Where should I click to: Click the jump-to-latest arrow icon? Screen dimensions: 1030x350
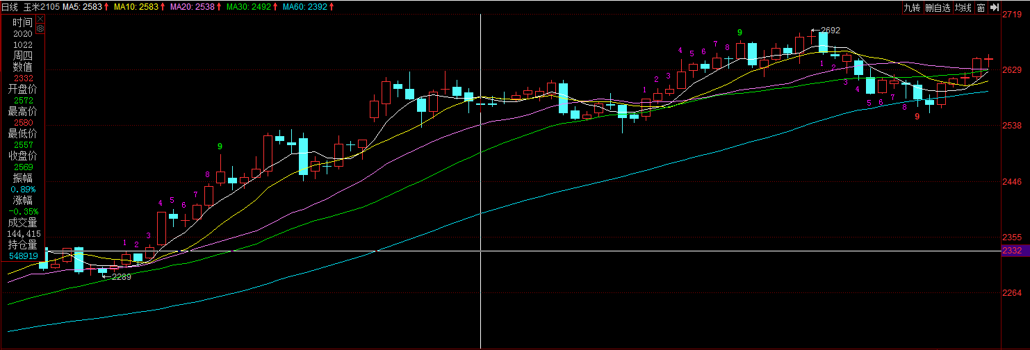(x=995, y=8)
